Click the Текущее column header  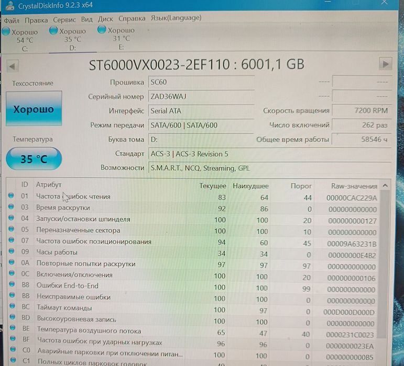pyautogui.click(x=213, y=186)
